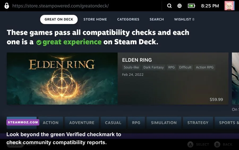Select the Souls-like tag

[131, 67]
